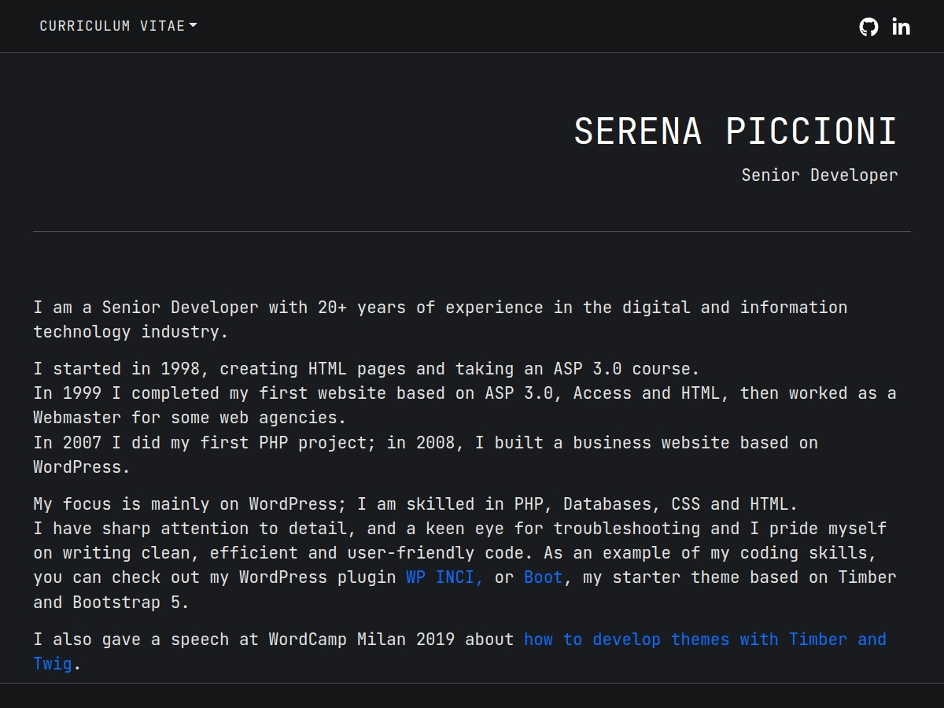Click the LinkedIn logo in the navbar
Screen dimensions: 944x708
(901, 27)
